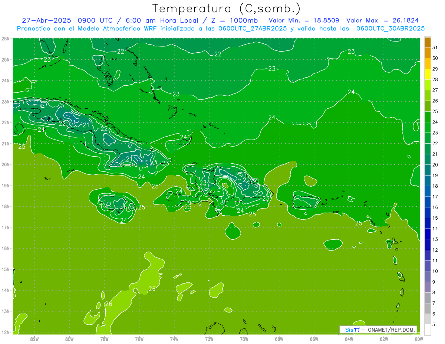
Task: Click legend value '10'
Action: point(435,271)
